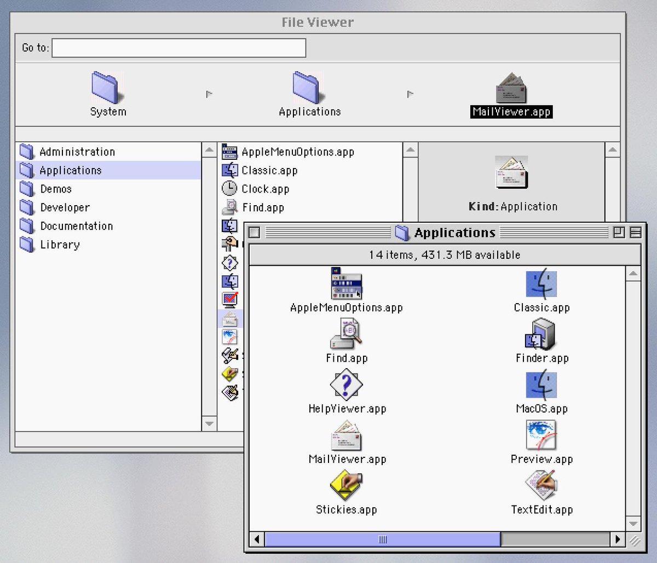Select Documentation folder in File Viewer
Screen dimensions: 657x563
coord(108,227)
